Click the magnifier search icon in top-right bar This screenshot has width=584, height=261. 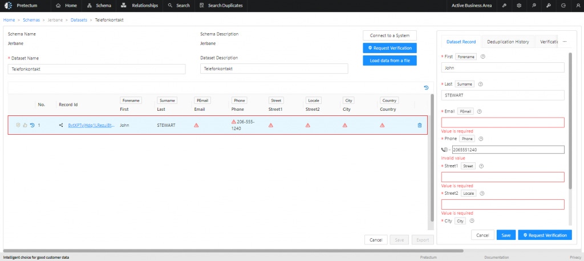tap(534, 6)
